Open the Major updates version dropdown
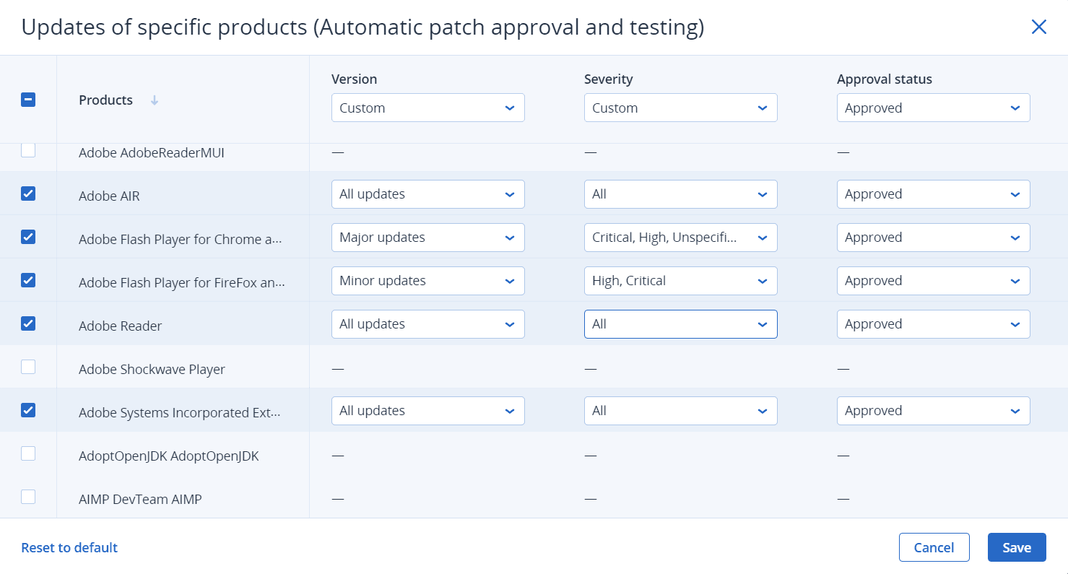Image resolution: width=1068 pixels, height=574 pixels. (427, 238)
